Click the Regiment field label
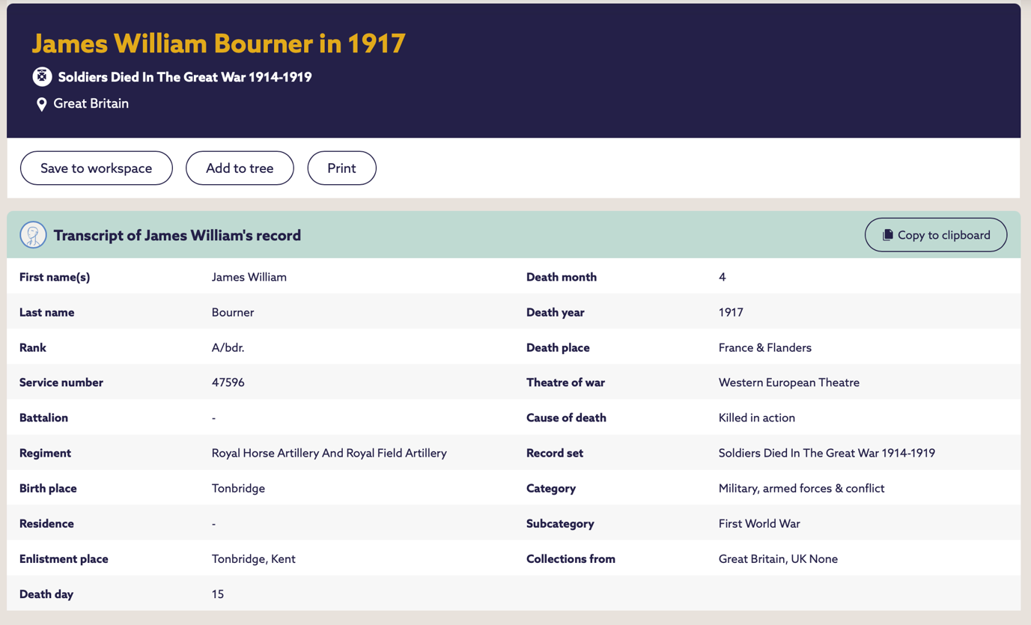Image resolution: width=1031 pixels, height=625 pixels. click(x=45, y=453)
